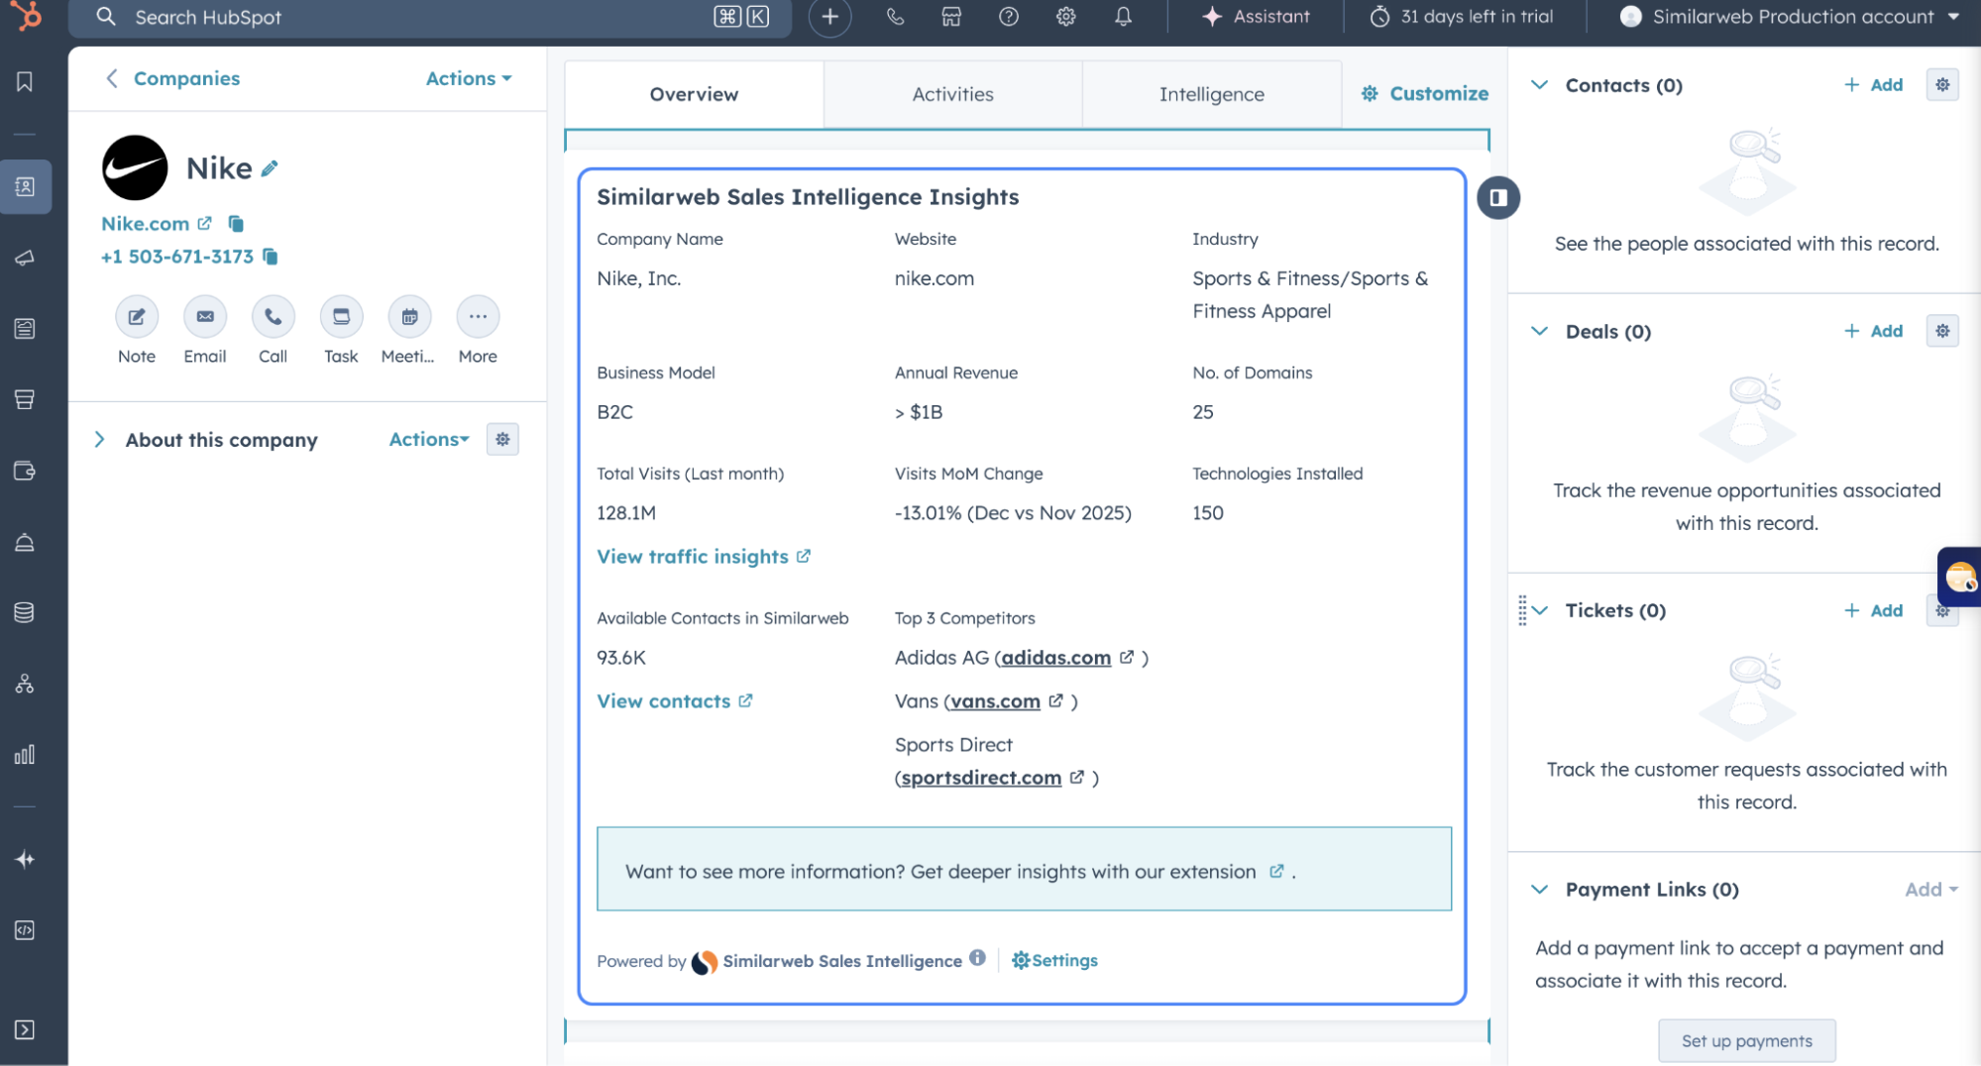Open 31 days left in trial
1981x1066 pixels.
tap(1461, 17)
